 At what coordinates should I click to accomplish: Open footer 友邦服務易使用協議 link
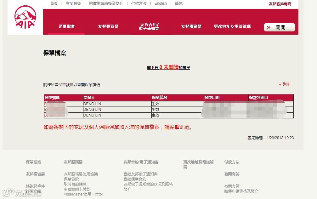pos(81,174)
